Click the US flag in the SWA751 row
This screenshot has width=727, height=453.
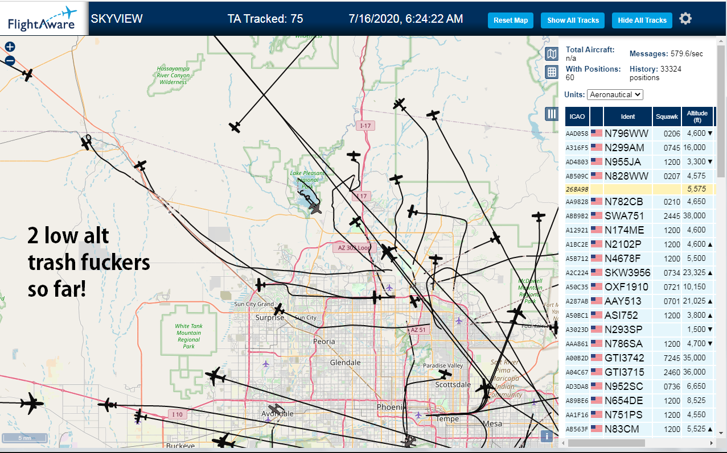click(x=597, y=215)
